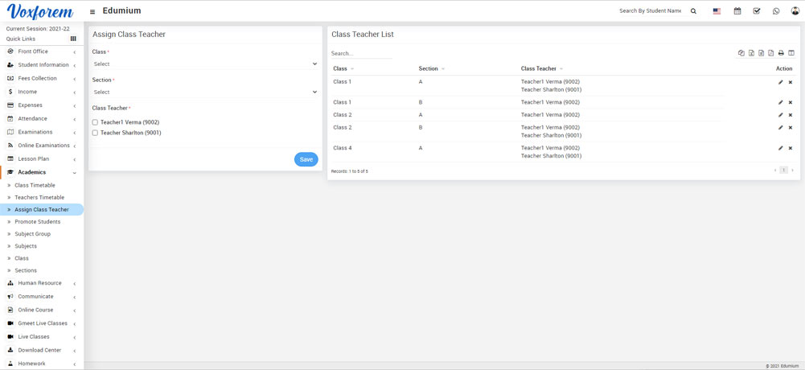Viewport: 805px width, 370px height.
Task: Click the US flag language icon
Action: coord(717,11)
